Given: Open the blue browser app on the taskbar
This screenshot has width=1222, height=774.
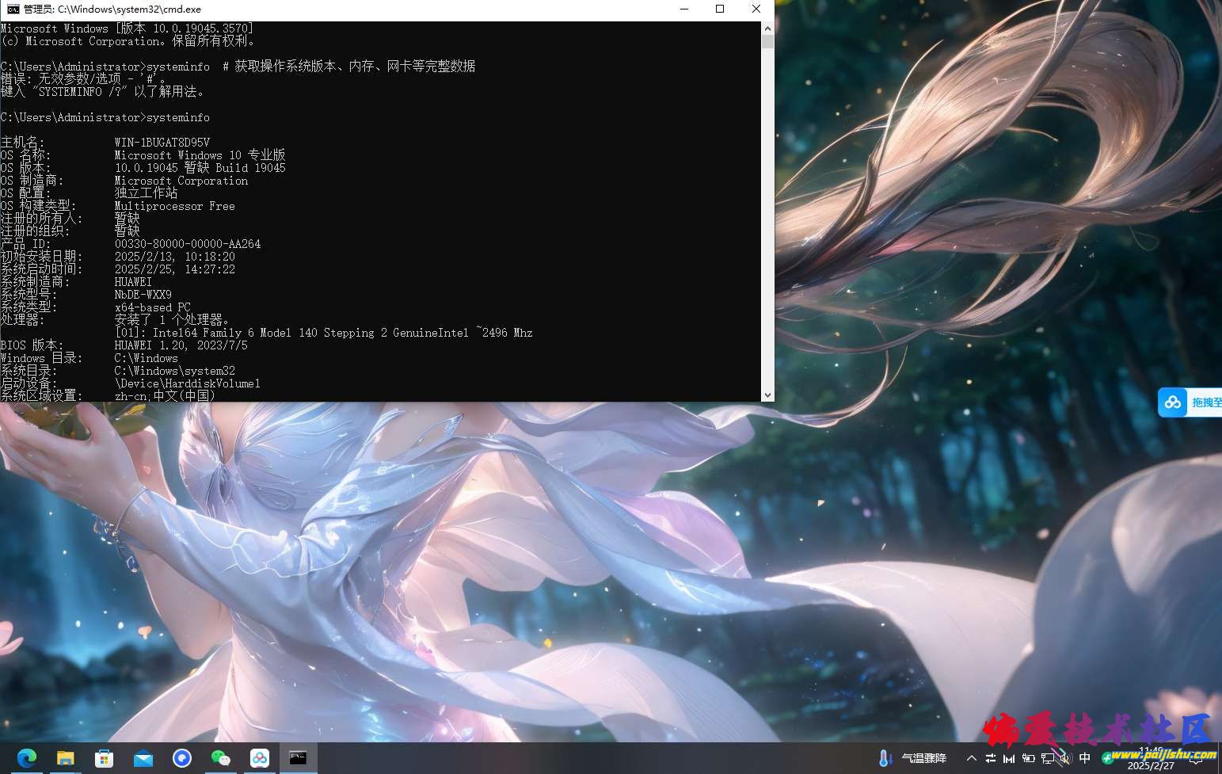Looking at the screenshot, I should pos(182,757).
